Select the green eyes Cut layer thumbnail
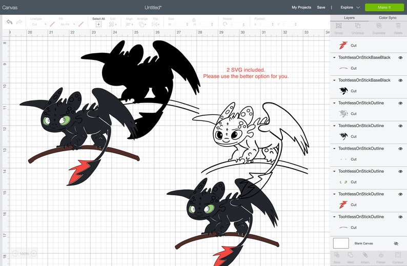 (x=343, y=182)
